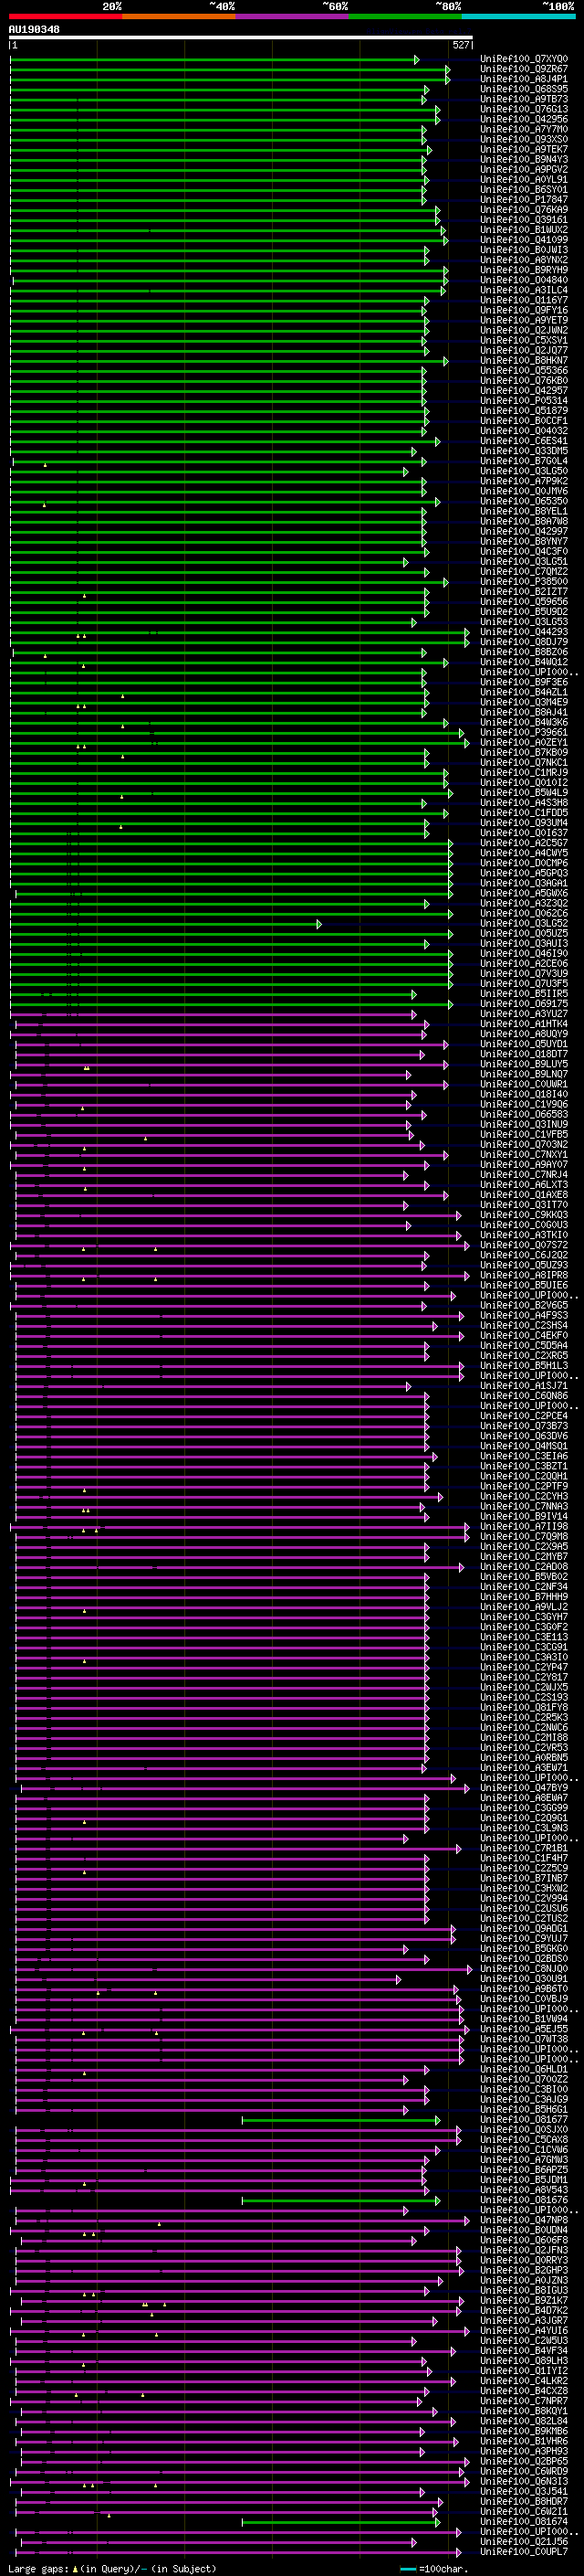Select hit label UniRef100_A8IPR8
584x2576 pixels.
pos(524,1276)
